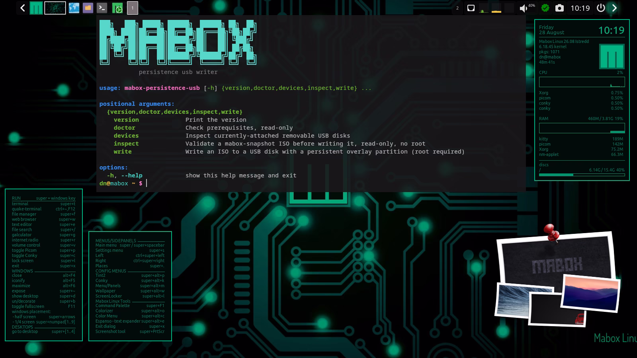The image size is (637, 358).
Task: Click "mabox-persistence-usb" in the usage line
Action: pyautogui.click(x=162, y=88)
